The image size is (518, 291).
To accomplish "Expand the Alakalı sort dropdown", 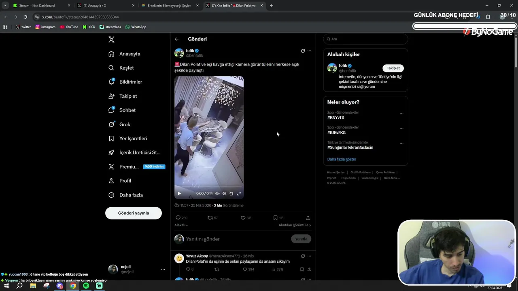I will (x=181, y=225).
